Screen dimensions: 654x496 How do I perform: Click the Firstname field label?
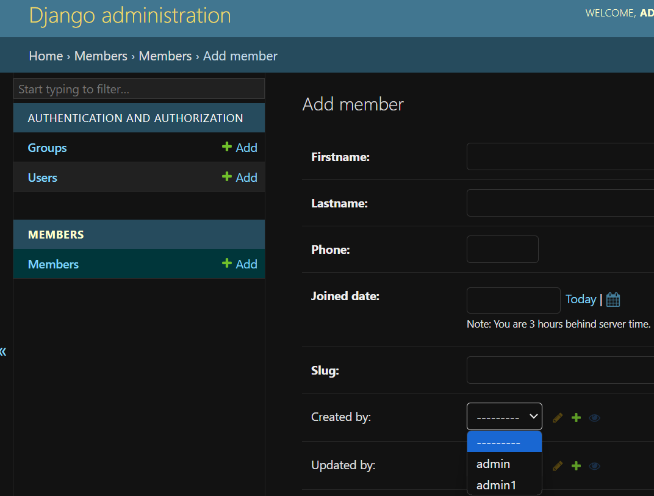coord(340,157)
